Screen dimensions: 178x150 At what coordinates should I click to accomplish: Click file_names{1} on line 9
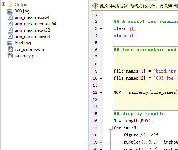point(129,71)
